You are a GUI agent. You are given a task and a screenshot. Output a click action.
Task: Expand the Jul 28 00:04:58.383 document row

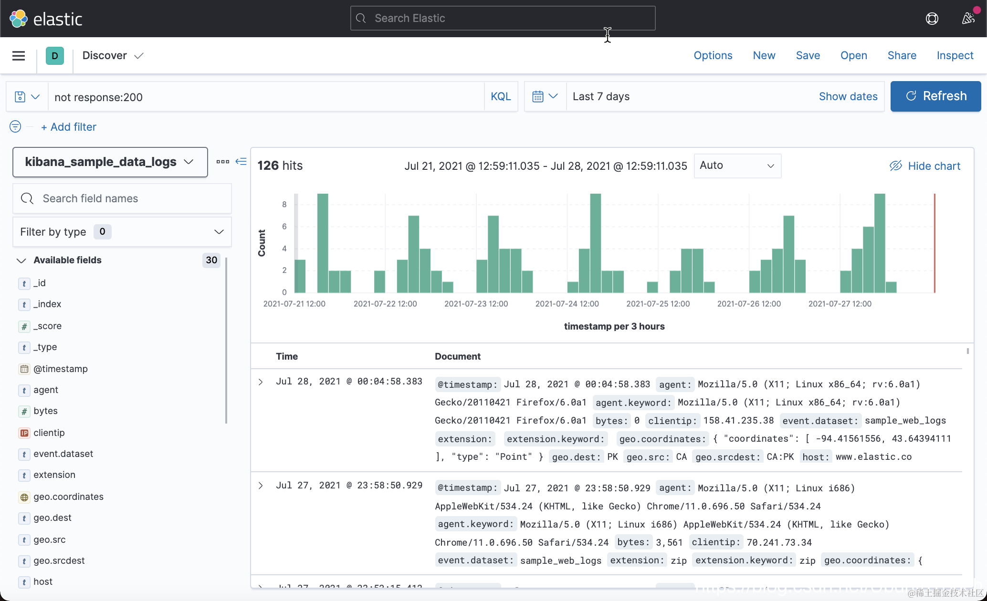(261, 382)
